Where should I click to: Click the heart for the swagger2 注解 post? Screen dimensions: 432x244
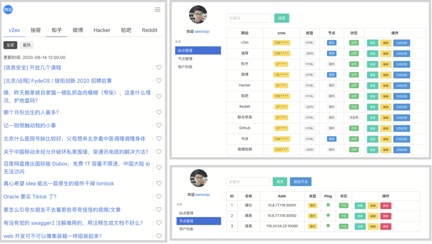pyautogui.click(x=159, y=223)
